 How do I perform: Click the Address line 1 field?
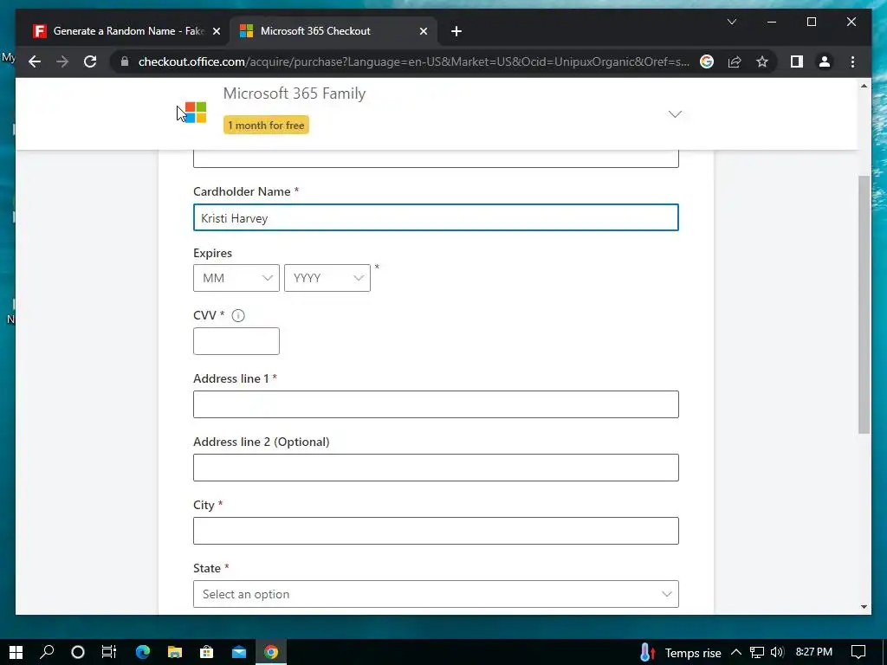click(x=436, y=404)
